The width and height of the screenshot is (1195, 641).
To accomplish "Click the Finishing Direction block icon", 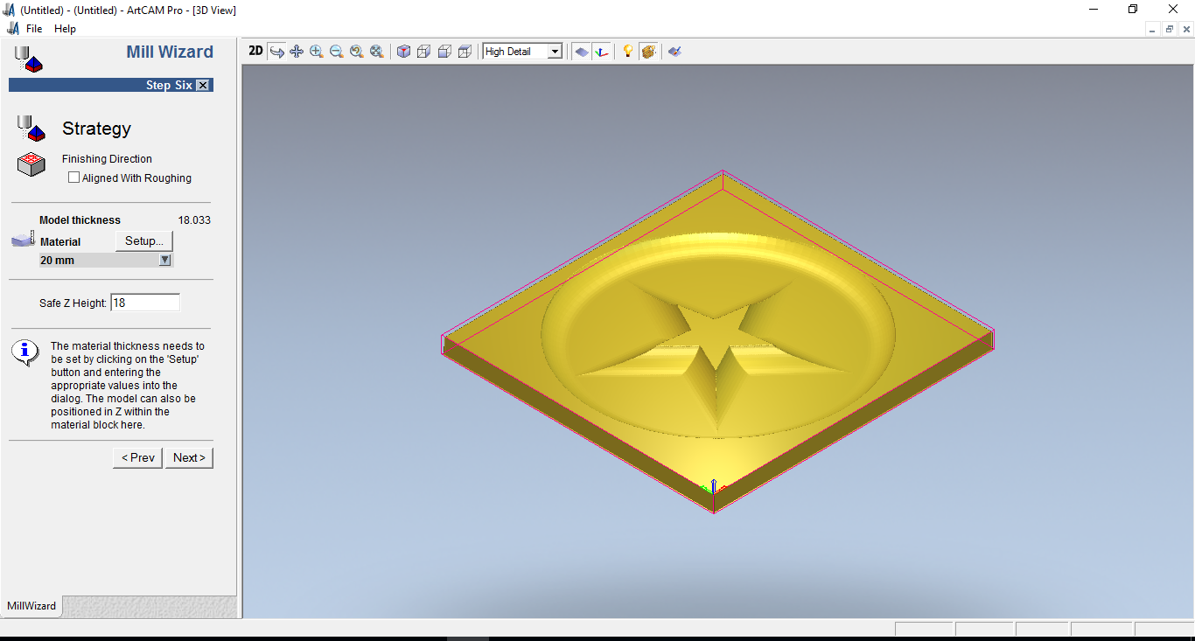I will 31,164.
